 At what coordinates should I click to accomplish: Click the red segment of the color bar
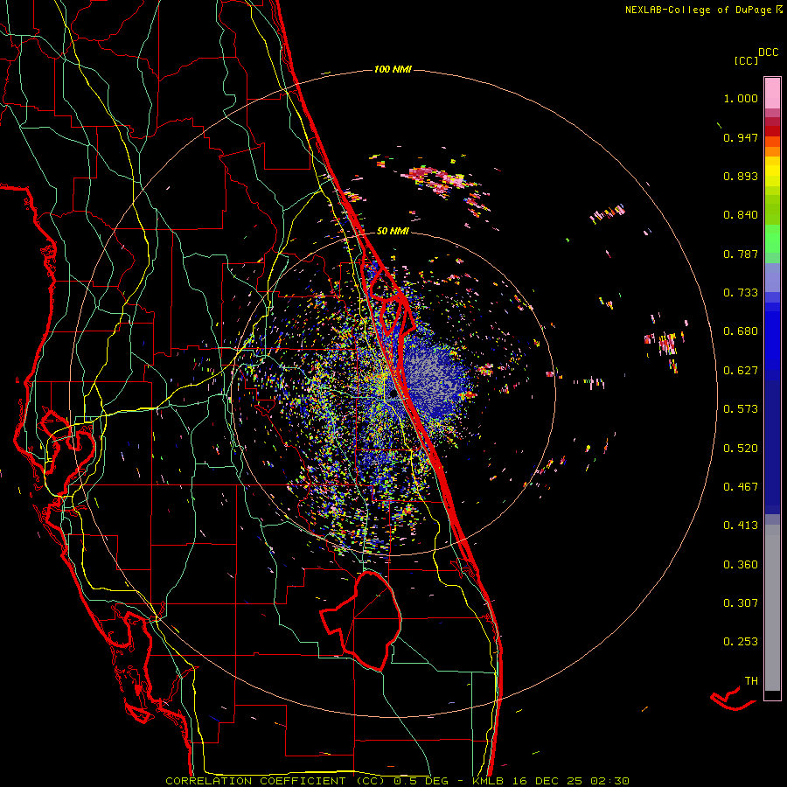coord(772,131)
